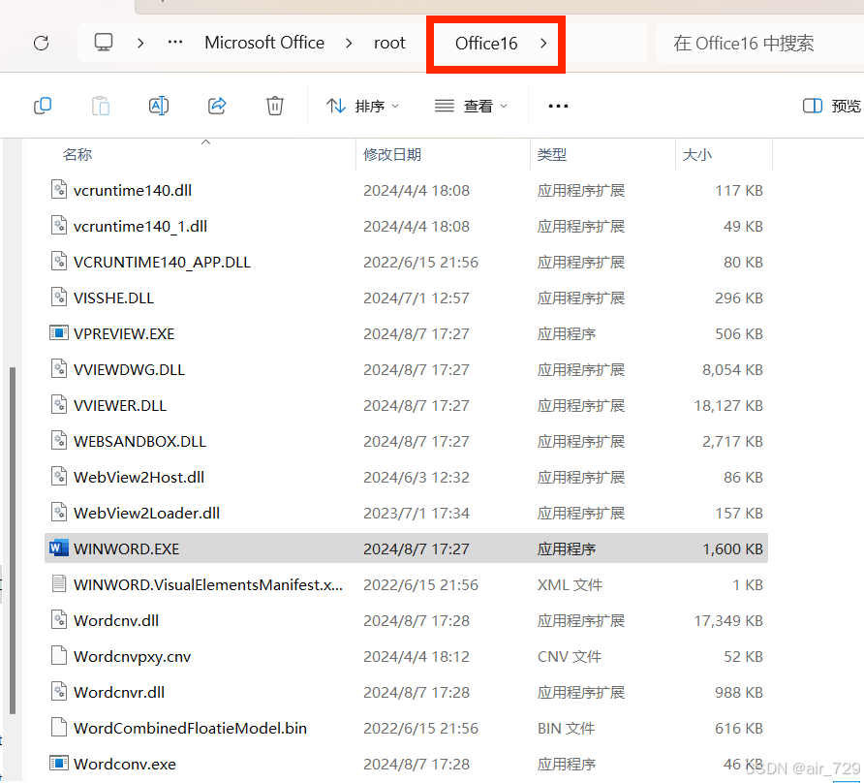Click the CNV 文件 type cell
Viewport: 864px width, 783px height.
coord(570,656)
